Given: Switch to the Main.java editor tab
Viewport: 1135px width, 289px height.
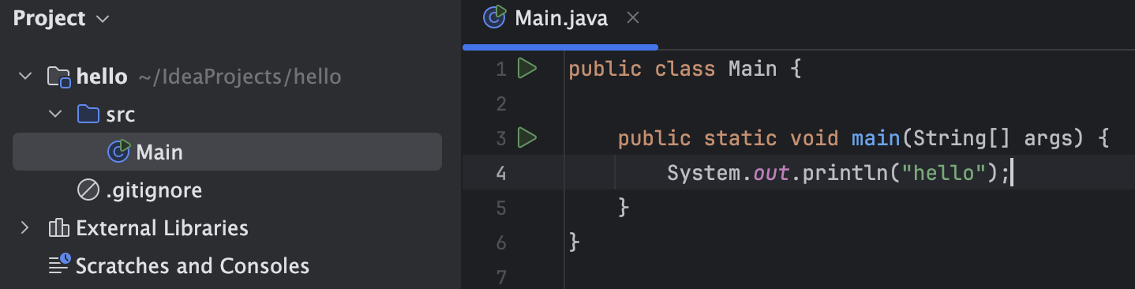Looking at the screenshot, I should 560,18.
